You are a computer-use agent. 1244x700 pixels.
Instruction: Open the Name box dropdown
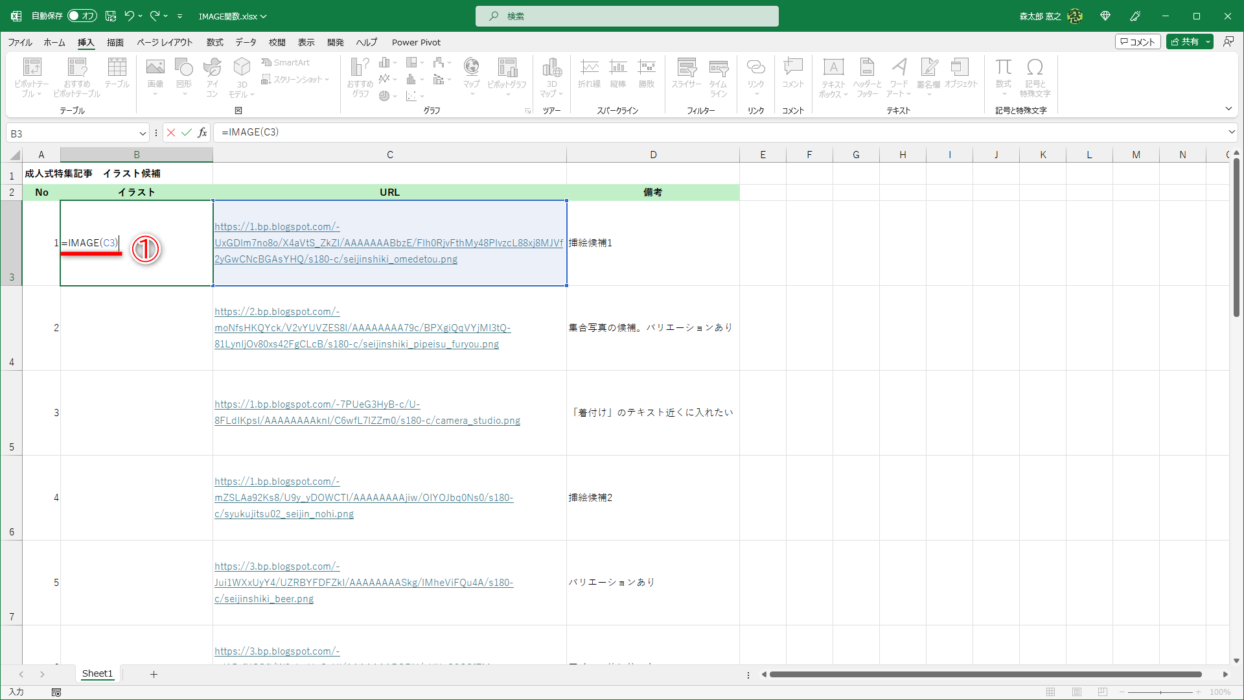(143, 133)
